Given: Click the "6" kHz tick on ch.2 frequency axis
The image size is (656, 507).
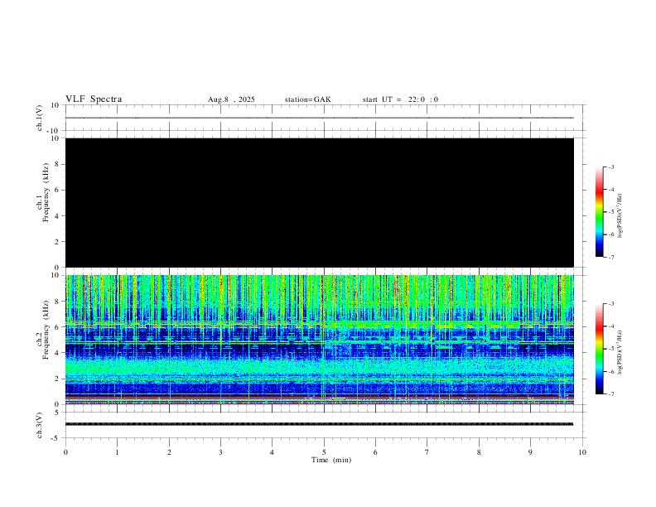Looking at the screenshot, I should [57, 327].
